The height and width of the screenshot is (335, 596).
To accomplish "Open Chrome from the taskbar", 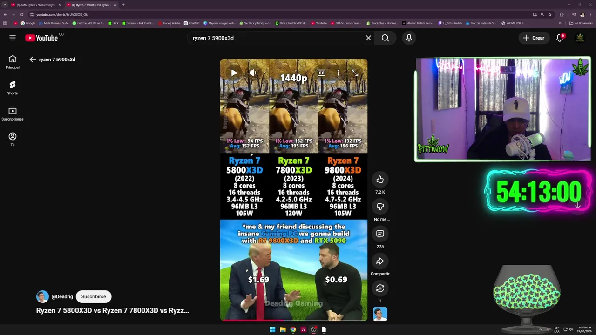I will (x=293, y=329).
